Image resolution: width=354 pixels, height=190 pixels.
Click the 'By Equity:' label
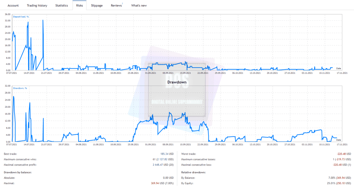point(187,183)
